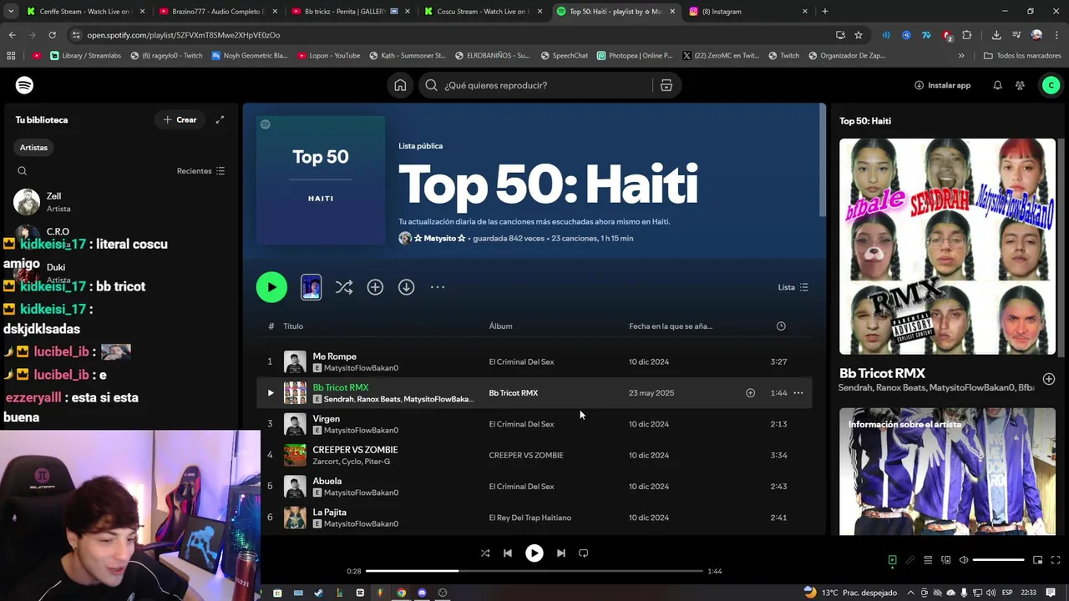The width and height of the screenshot is (1069, 601).
Task: Switch to the Coscu Stream browser tab
Action: [x=483, y=12]
